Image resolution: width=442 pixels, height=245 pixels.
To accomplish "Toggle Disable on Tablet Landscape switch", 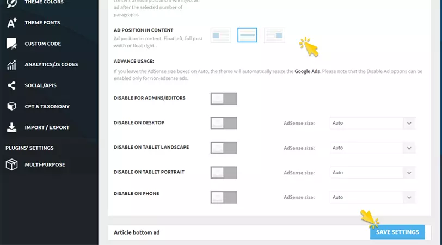I will [x=223, y=148].
